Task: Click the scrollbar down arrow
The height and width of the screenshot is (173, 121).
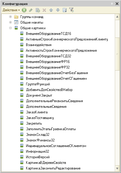Action: pos(117,169)
